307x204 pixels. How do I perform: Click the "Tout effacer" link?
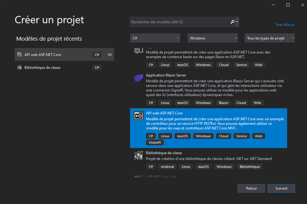point(285,25)
